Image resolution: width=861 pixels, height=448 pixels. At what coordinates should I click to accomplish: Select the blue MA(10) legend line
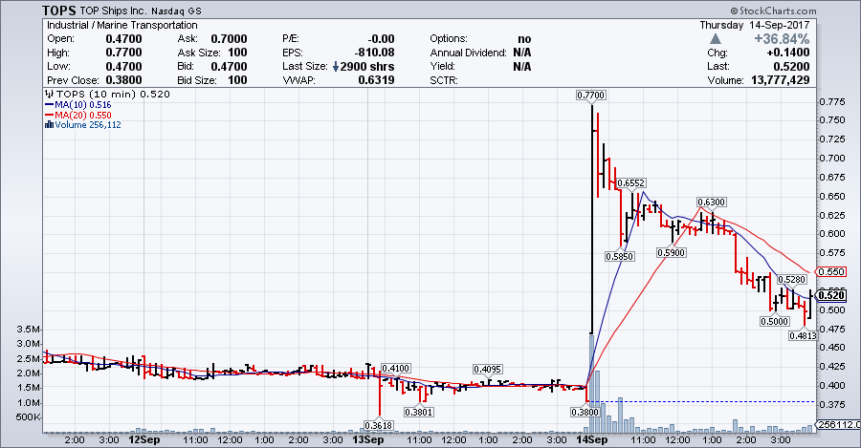[x=50, y=104]
